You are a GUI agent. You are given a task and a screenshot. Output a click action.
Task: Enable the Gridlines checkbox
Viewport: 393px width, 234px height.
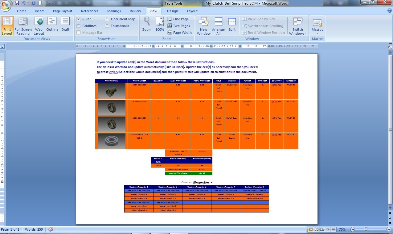(79, 26)
